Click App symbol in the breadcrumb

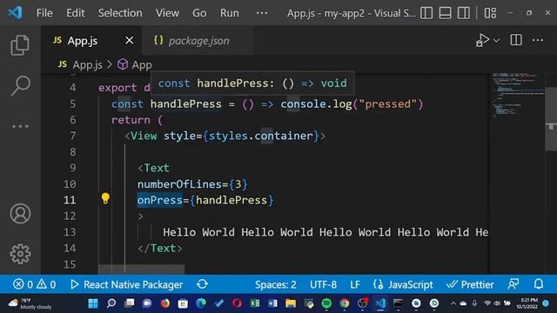coord(142,64)
